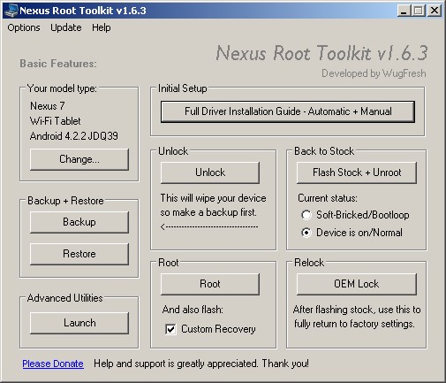Open Full Driver Installation Guide
Viewport: 446px width, 383px height.
point(288,111)
